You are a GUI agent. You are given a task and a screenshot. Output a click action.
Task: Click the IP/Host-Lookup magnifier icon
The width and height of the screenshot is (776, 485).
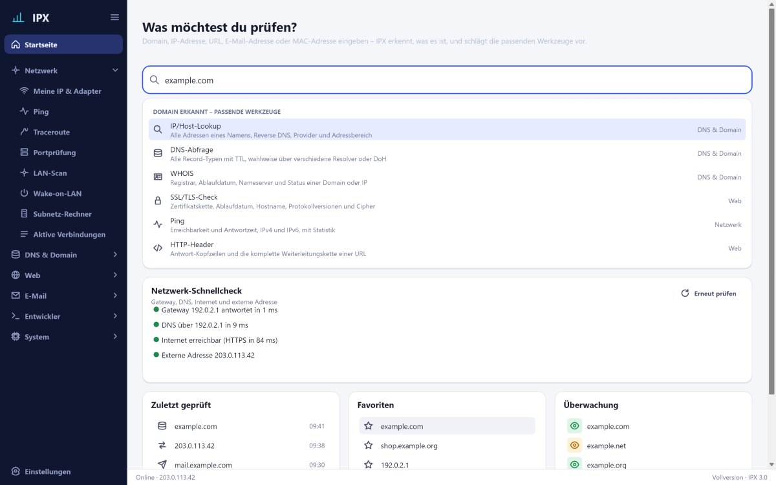(158, 129)
